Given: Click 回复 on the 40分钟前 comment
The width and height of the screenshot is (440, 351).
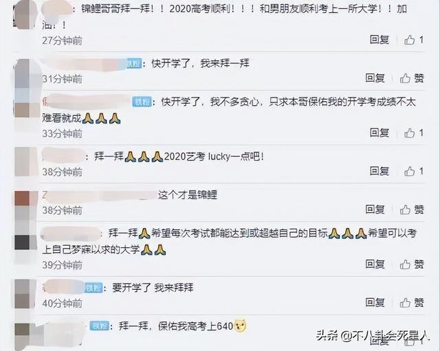Looking at the screenshot, I should coord(375,302).
